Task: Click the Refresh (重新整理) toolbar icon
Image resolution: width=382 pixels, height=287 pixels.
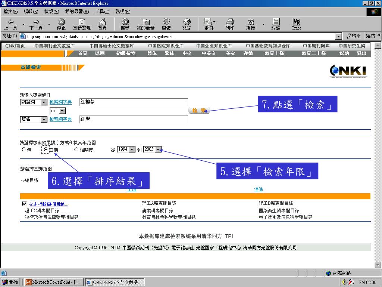Action: [x=82, y=24]
